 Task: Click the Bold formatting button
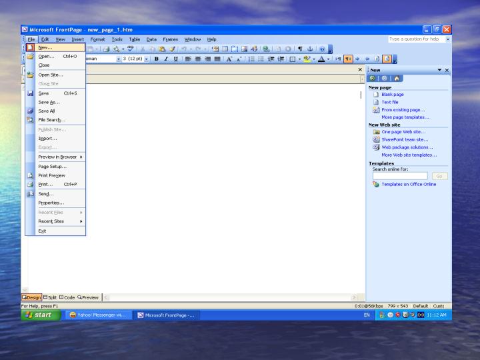click(157, 59)
